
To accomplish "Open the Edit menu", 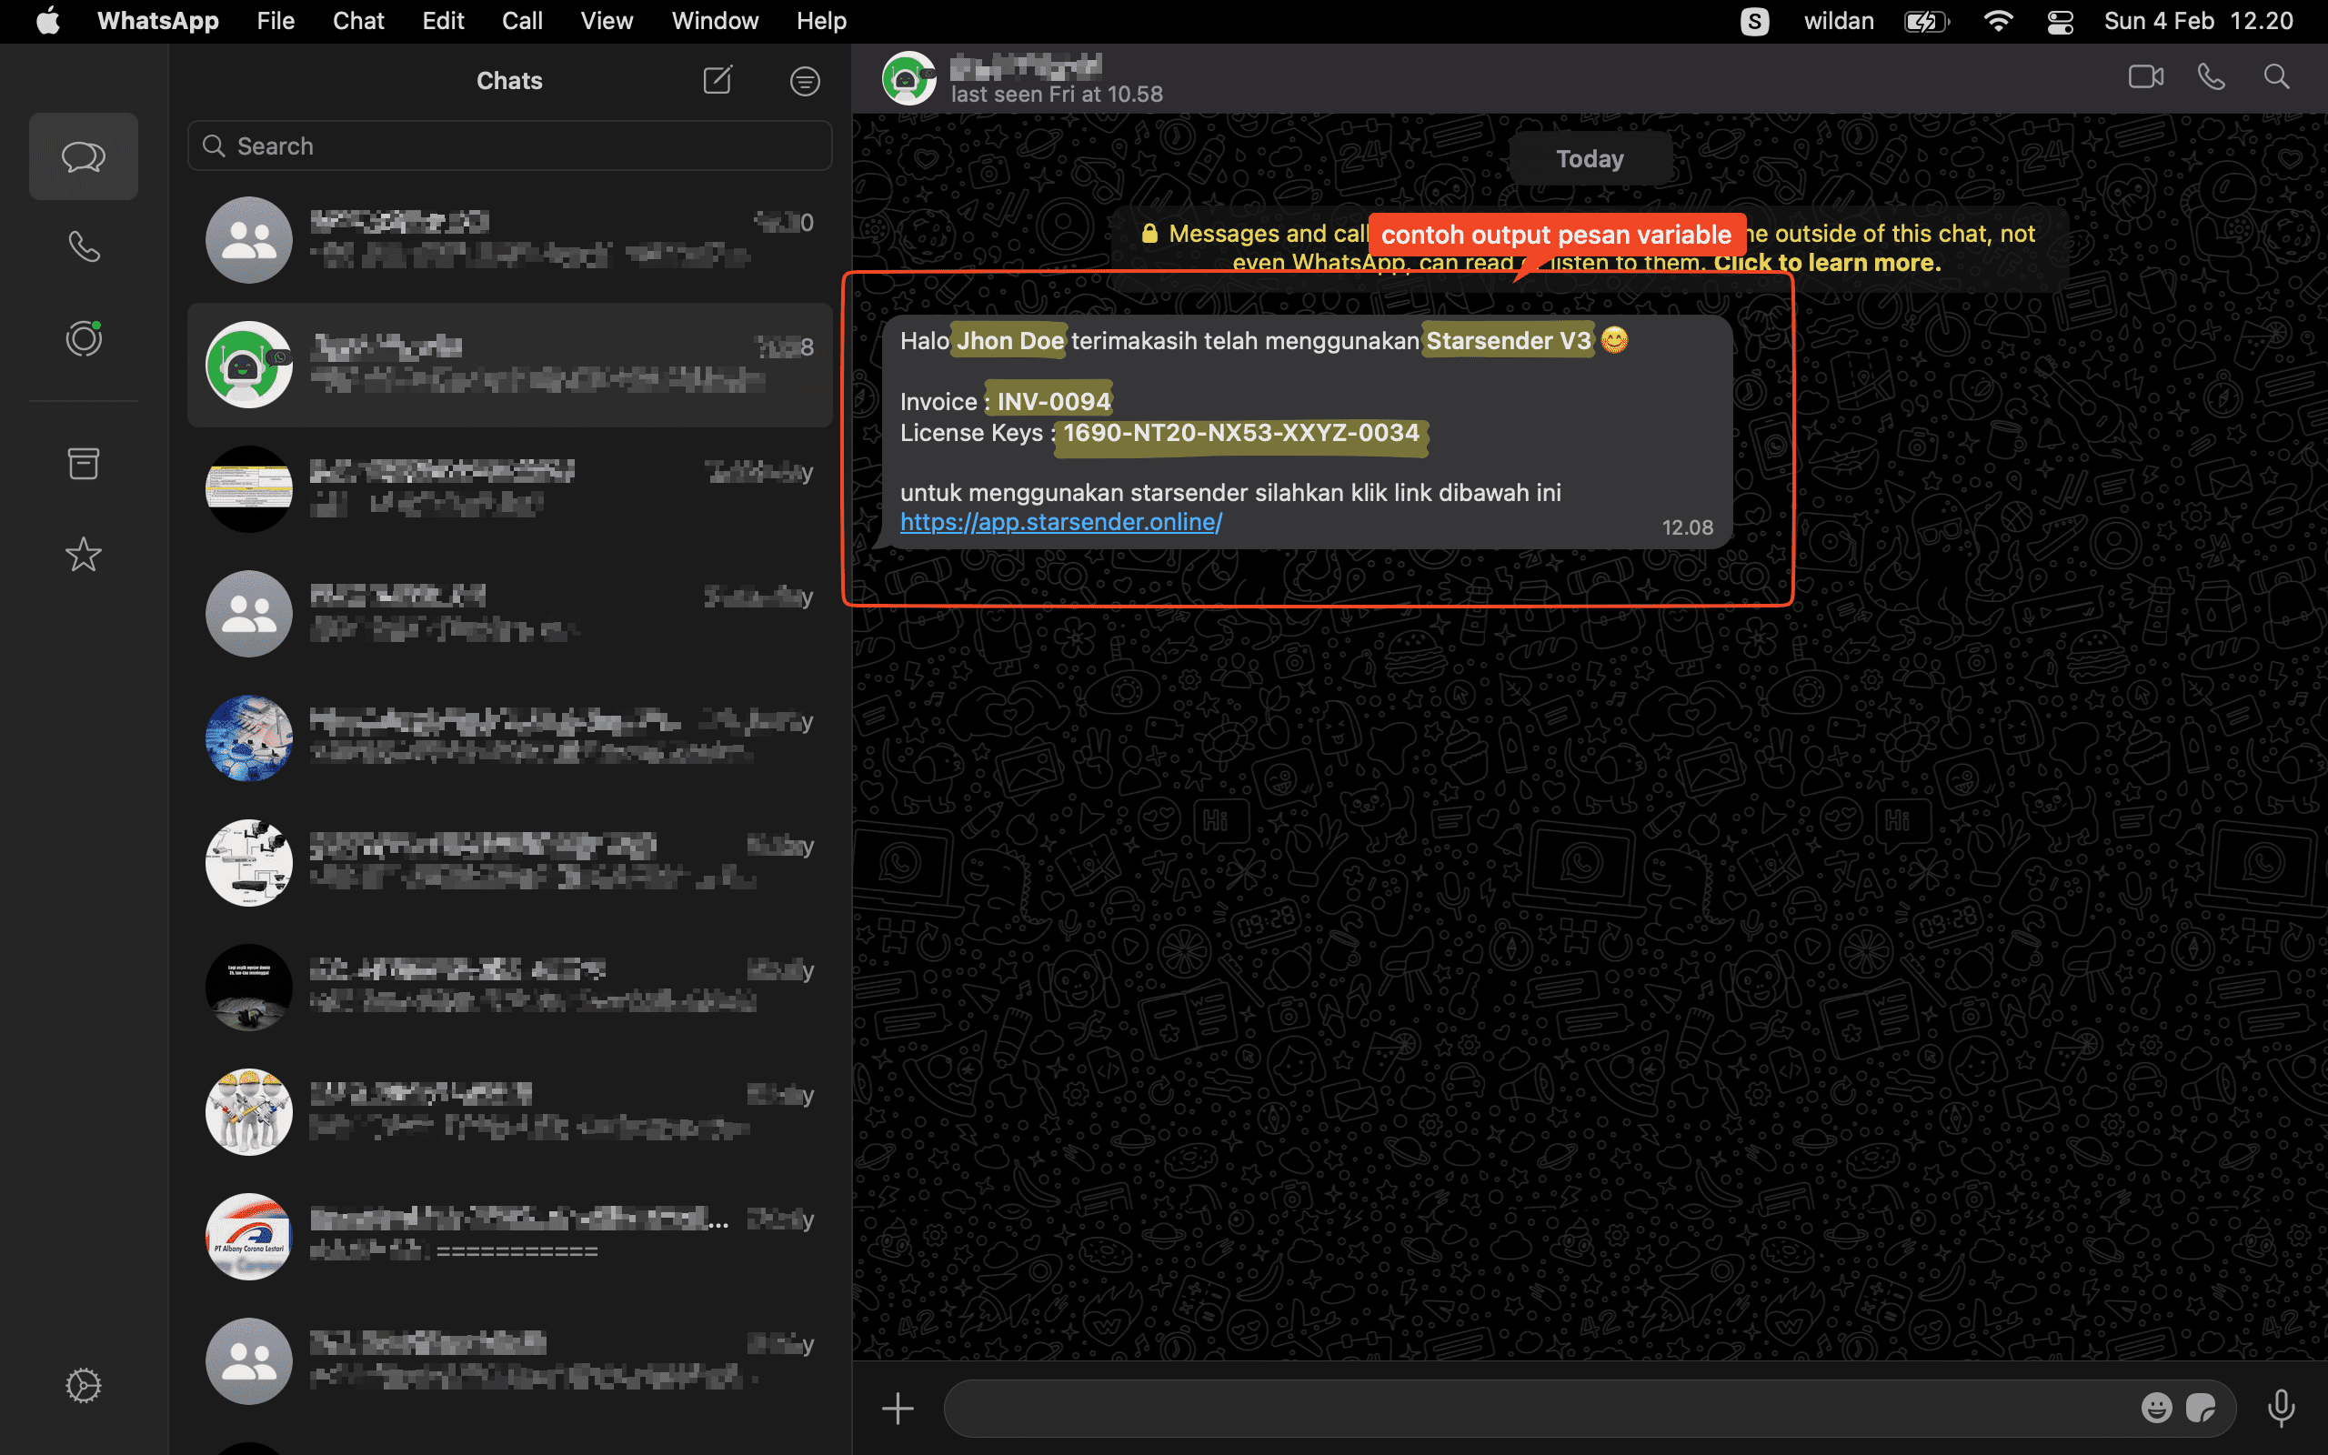I will click(x=443, y=21).
